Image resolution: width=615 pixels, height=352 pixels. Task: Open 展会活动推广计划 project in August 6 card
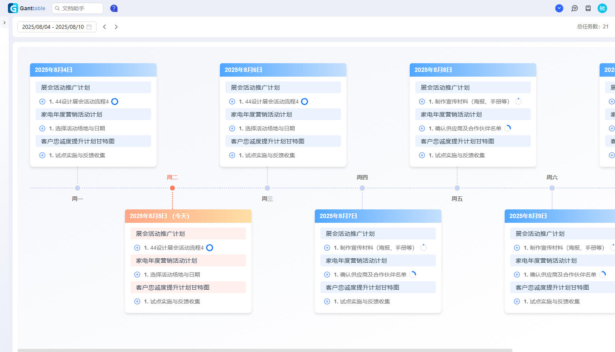(x=283, y=87)
